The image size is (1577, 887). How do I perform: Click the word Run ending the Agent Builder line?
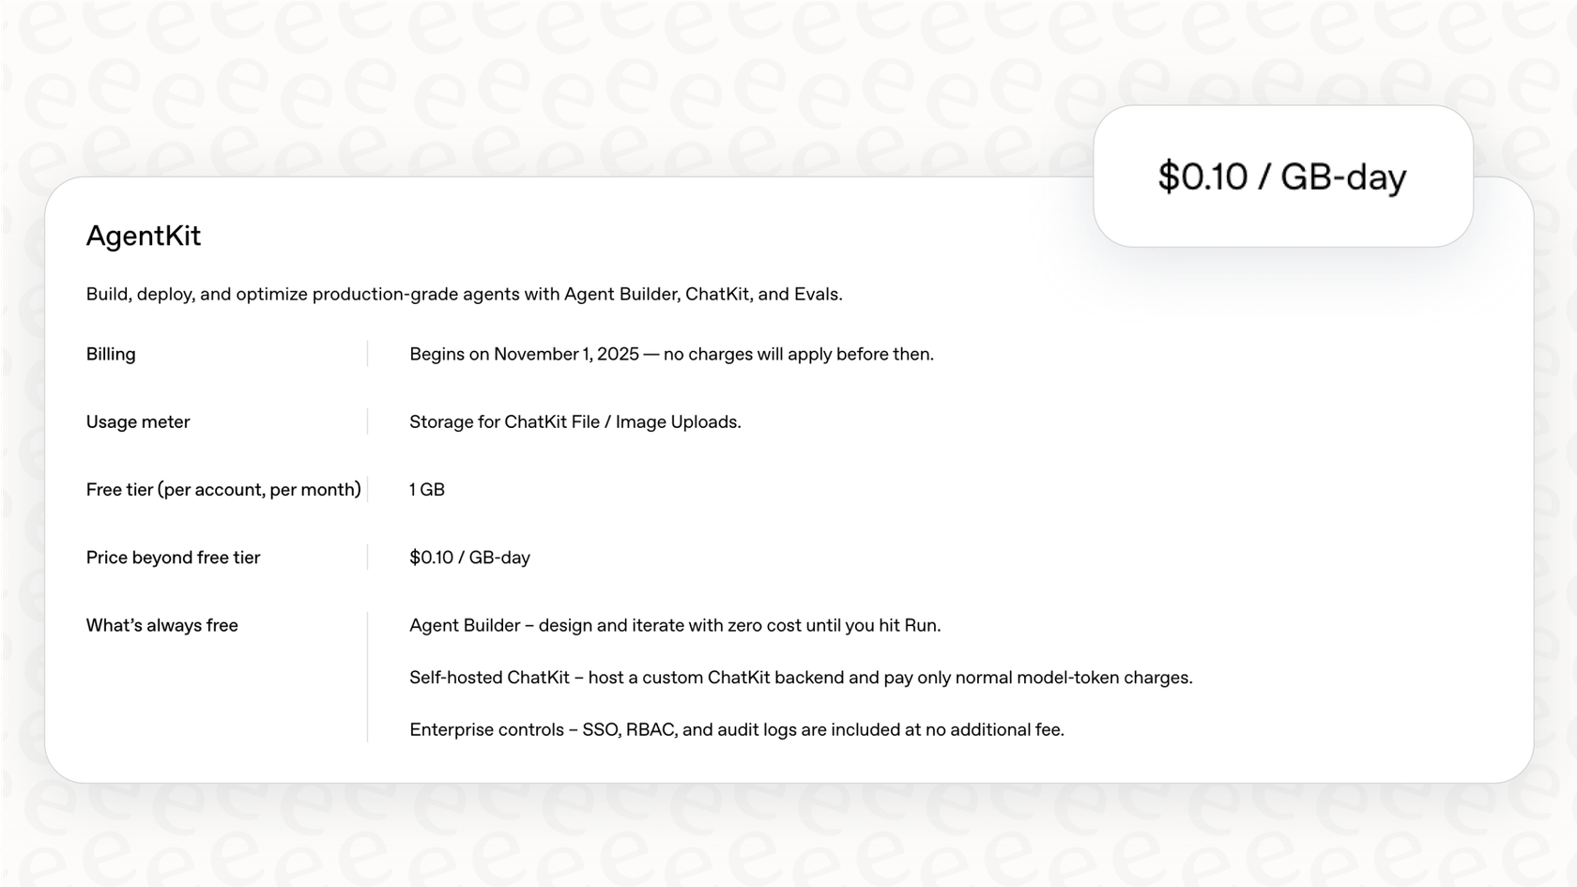pos(920,625)
